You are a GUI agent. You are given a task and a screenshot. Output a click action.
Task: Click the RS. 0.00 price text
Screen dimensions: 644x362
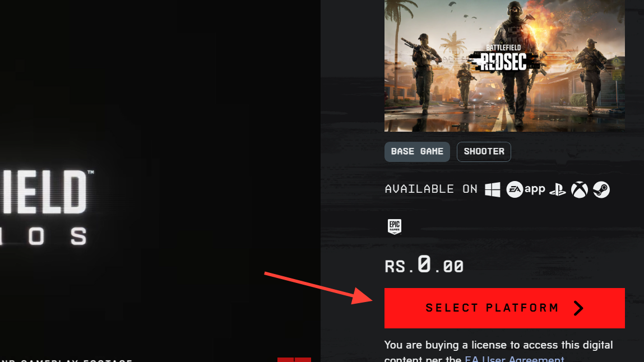click(424, 264)
